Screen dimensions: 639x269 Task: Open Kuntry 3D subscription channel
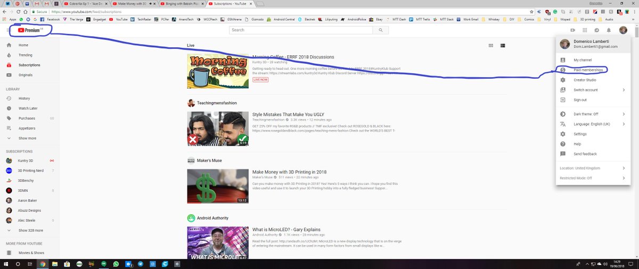30,161
